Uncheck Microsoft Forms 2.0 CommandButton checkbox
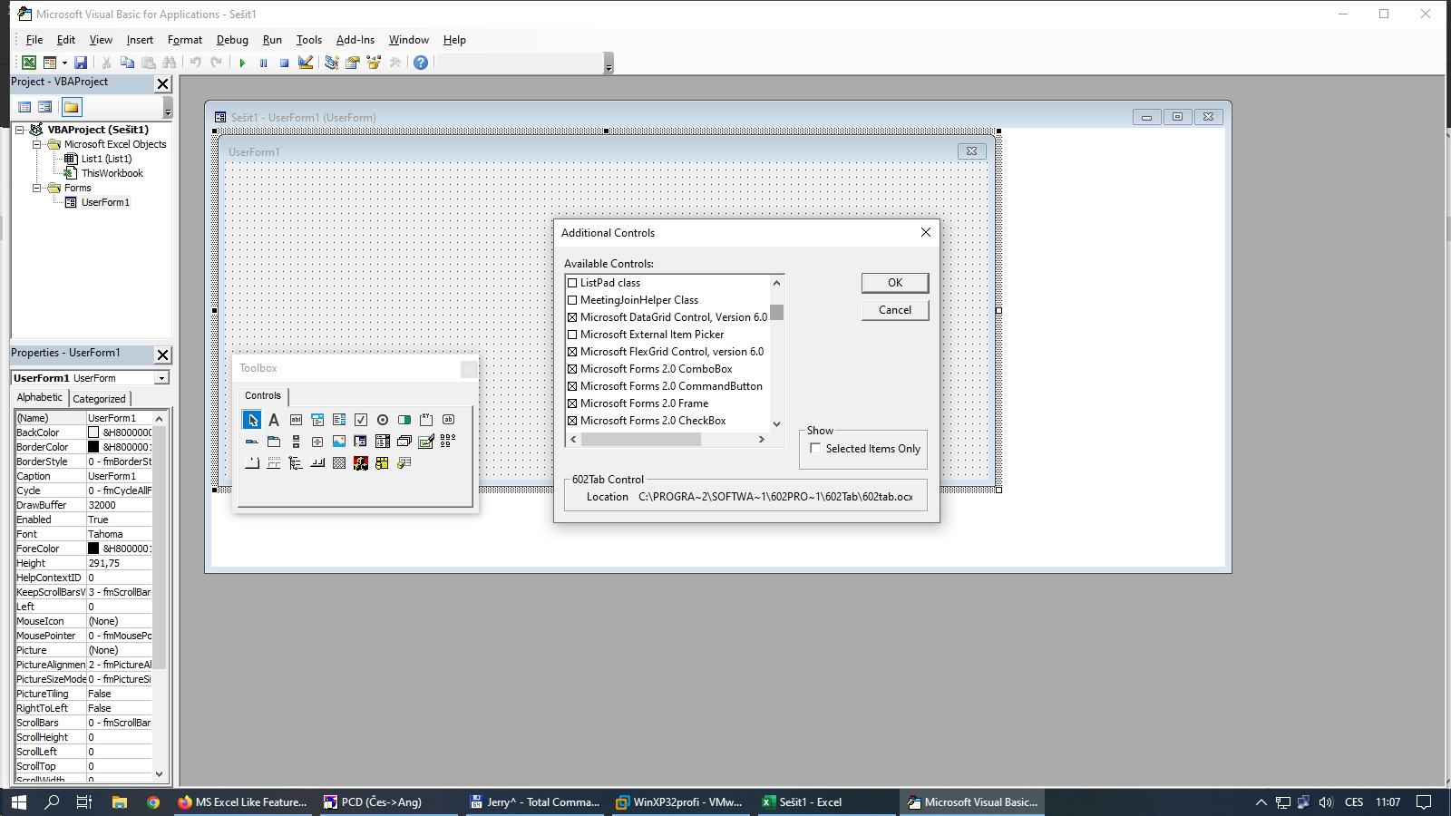Image resolution: width=1451 pixels, height=816 pixels. (572, 386)
